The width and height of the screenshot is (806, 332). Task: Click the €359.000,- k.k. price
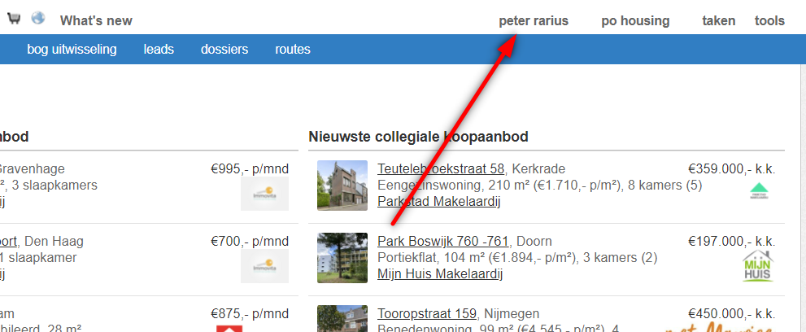[x=731, y=168]
